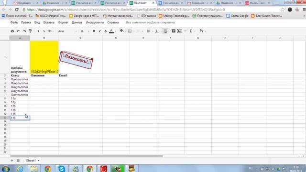This screenshot has width=306, height=172.
Task: Add a new sheet with plus button
Action: (x=12, y=161)
